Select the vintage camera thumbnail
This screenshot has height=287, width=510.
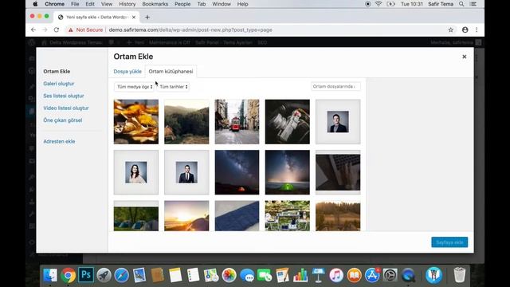coord(288,122)
